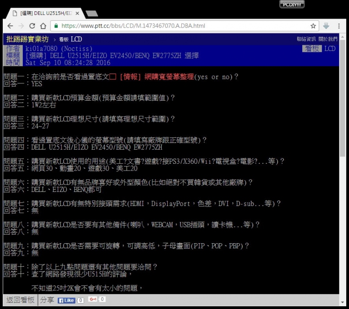Click the post time Sat Sep 10 08:24:28 2016
Image resolution: width=349 pixels, height=309 pixels.
[68, 63]
